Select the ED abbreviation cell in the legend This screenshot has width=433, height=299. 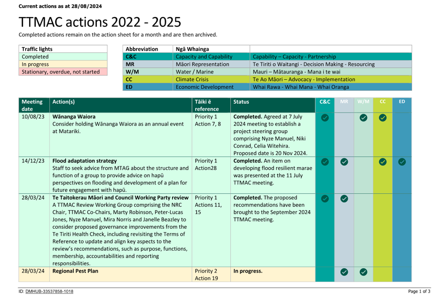pos(148,87)
